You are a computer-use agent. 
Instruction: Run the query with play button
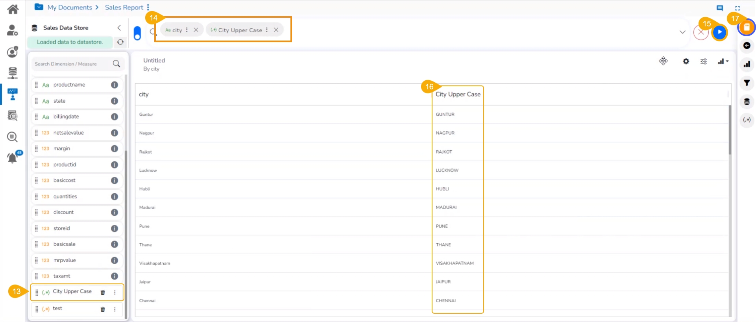point(719,32)
